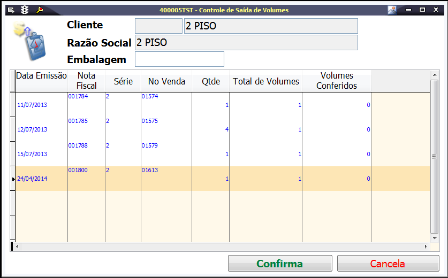Viewport: 448px width, 278px height.
Task: Sort by Data Emissão column header
Action: pos(41,81)
